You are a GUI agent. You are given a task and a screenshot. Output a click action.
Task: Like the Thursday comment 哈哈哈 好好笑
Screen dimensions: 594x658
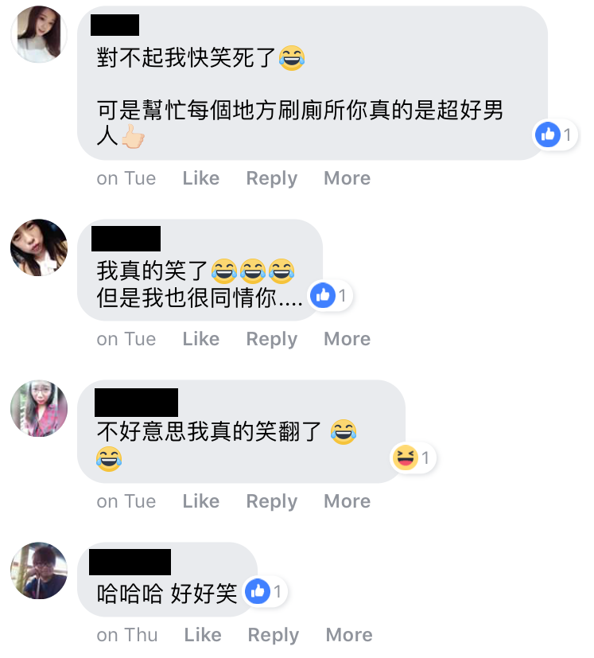click(x=203, y=635)
